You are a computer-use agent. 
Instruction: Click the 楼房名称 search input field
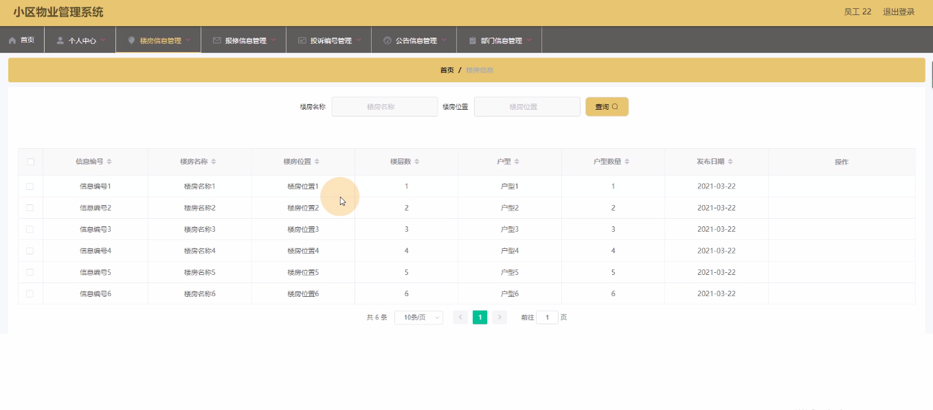coord(384,107)
